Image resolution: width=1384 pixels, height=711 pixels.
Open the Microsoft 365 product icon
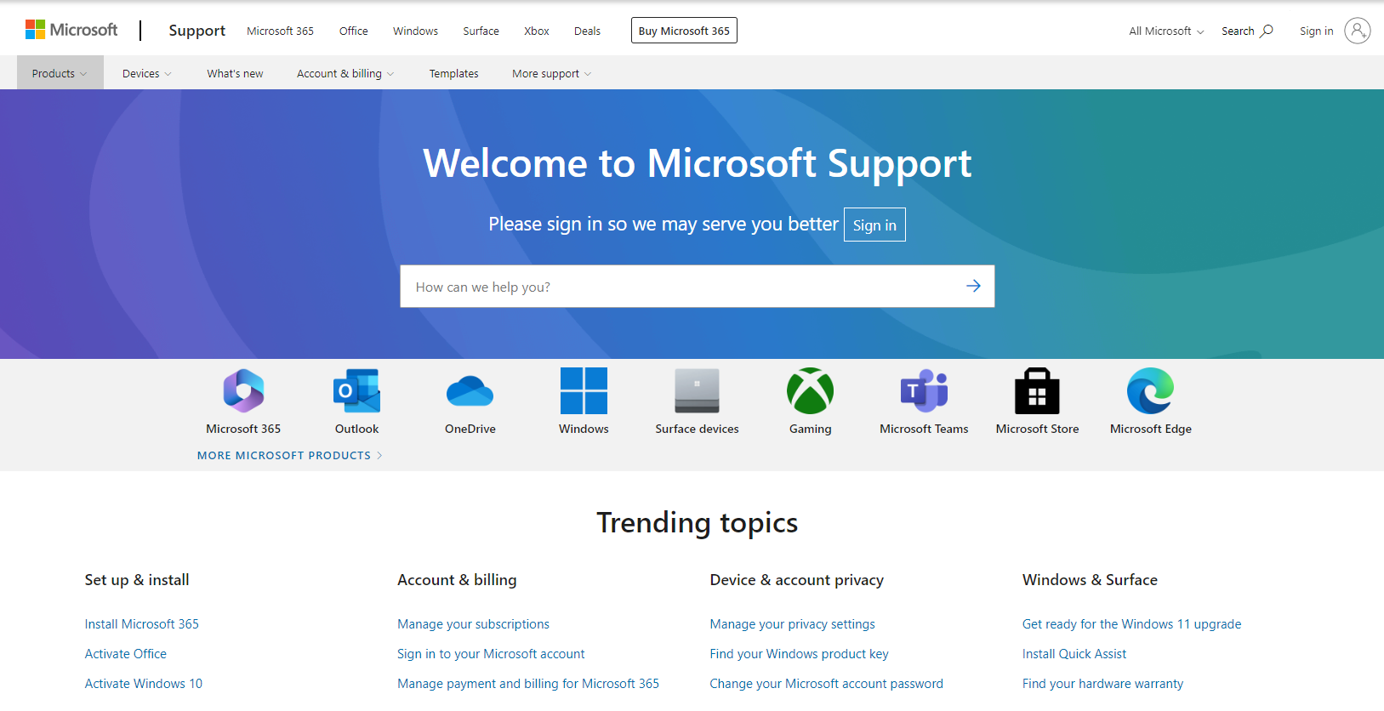243,391
